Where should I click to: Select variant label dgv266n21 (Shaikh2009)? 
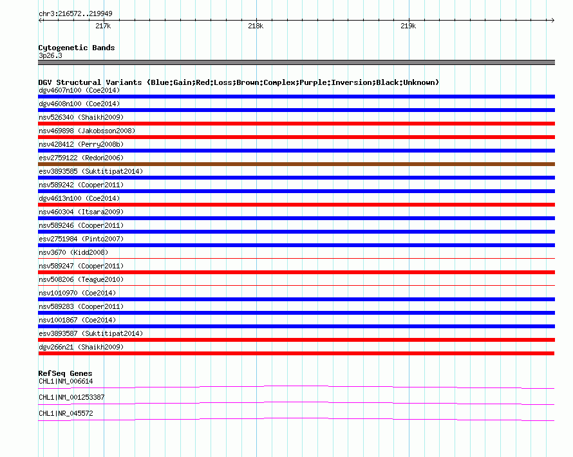pyautogui.click(x=81, y=347)
